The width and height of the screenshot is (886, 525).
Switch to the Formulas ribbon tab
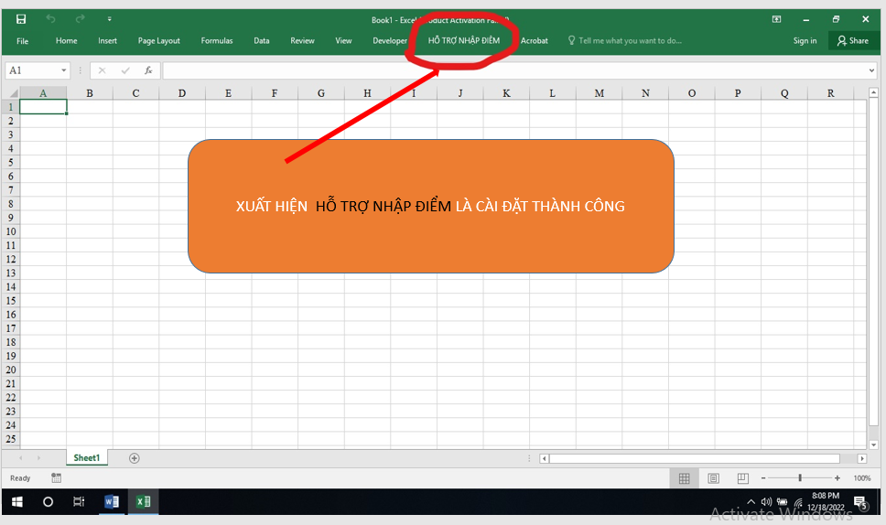[217, 40]
